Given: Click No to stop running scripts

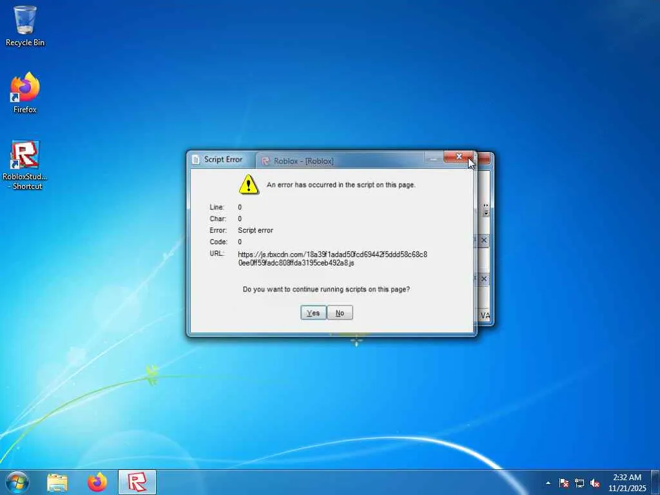Looking at the screenshot, I should tap(340, 313).
